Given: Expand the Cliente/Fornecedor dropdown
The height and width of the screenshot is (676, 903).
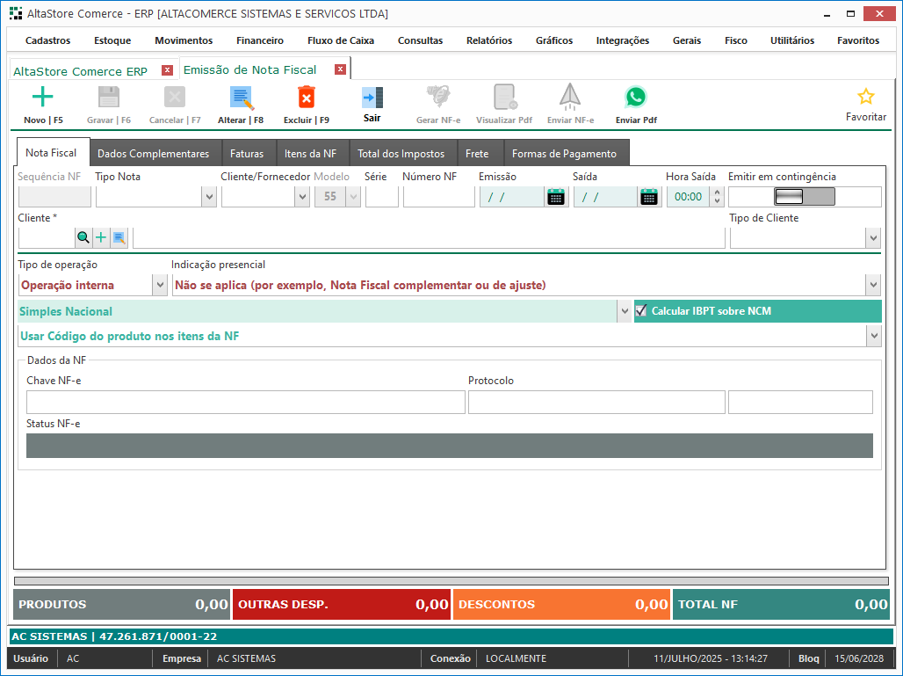Looking at the screenshot, I should pyautogui.click(x=302, y=197).
